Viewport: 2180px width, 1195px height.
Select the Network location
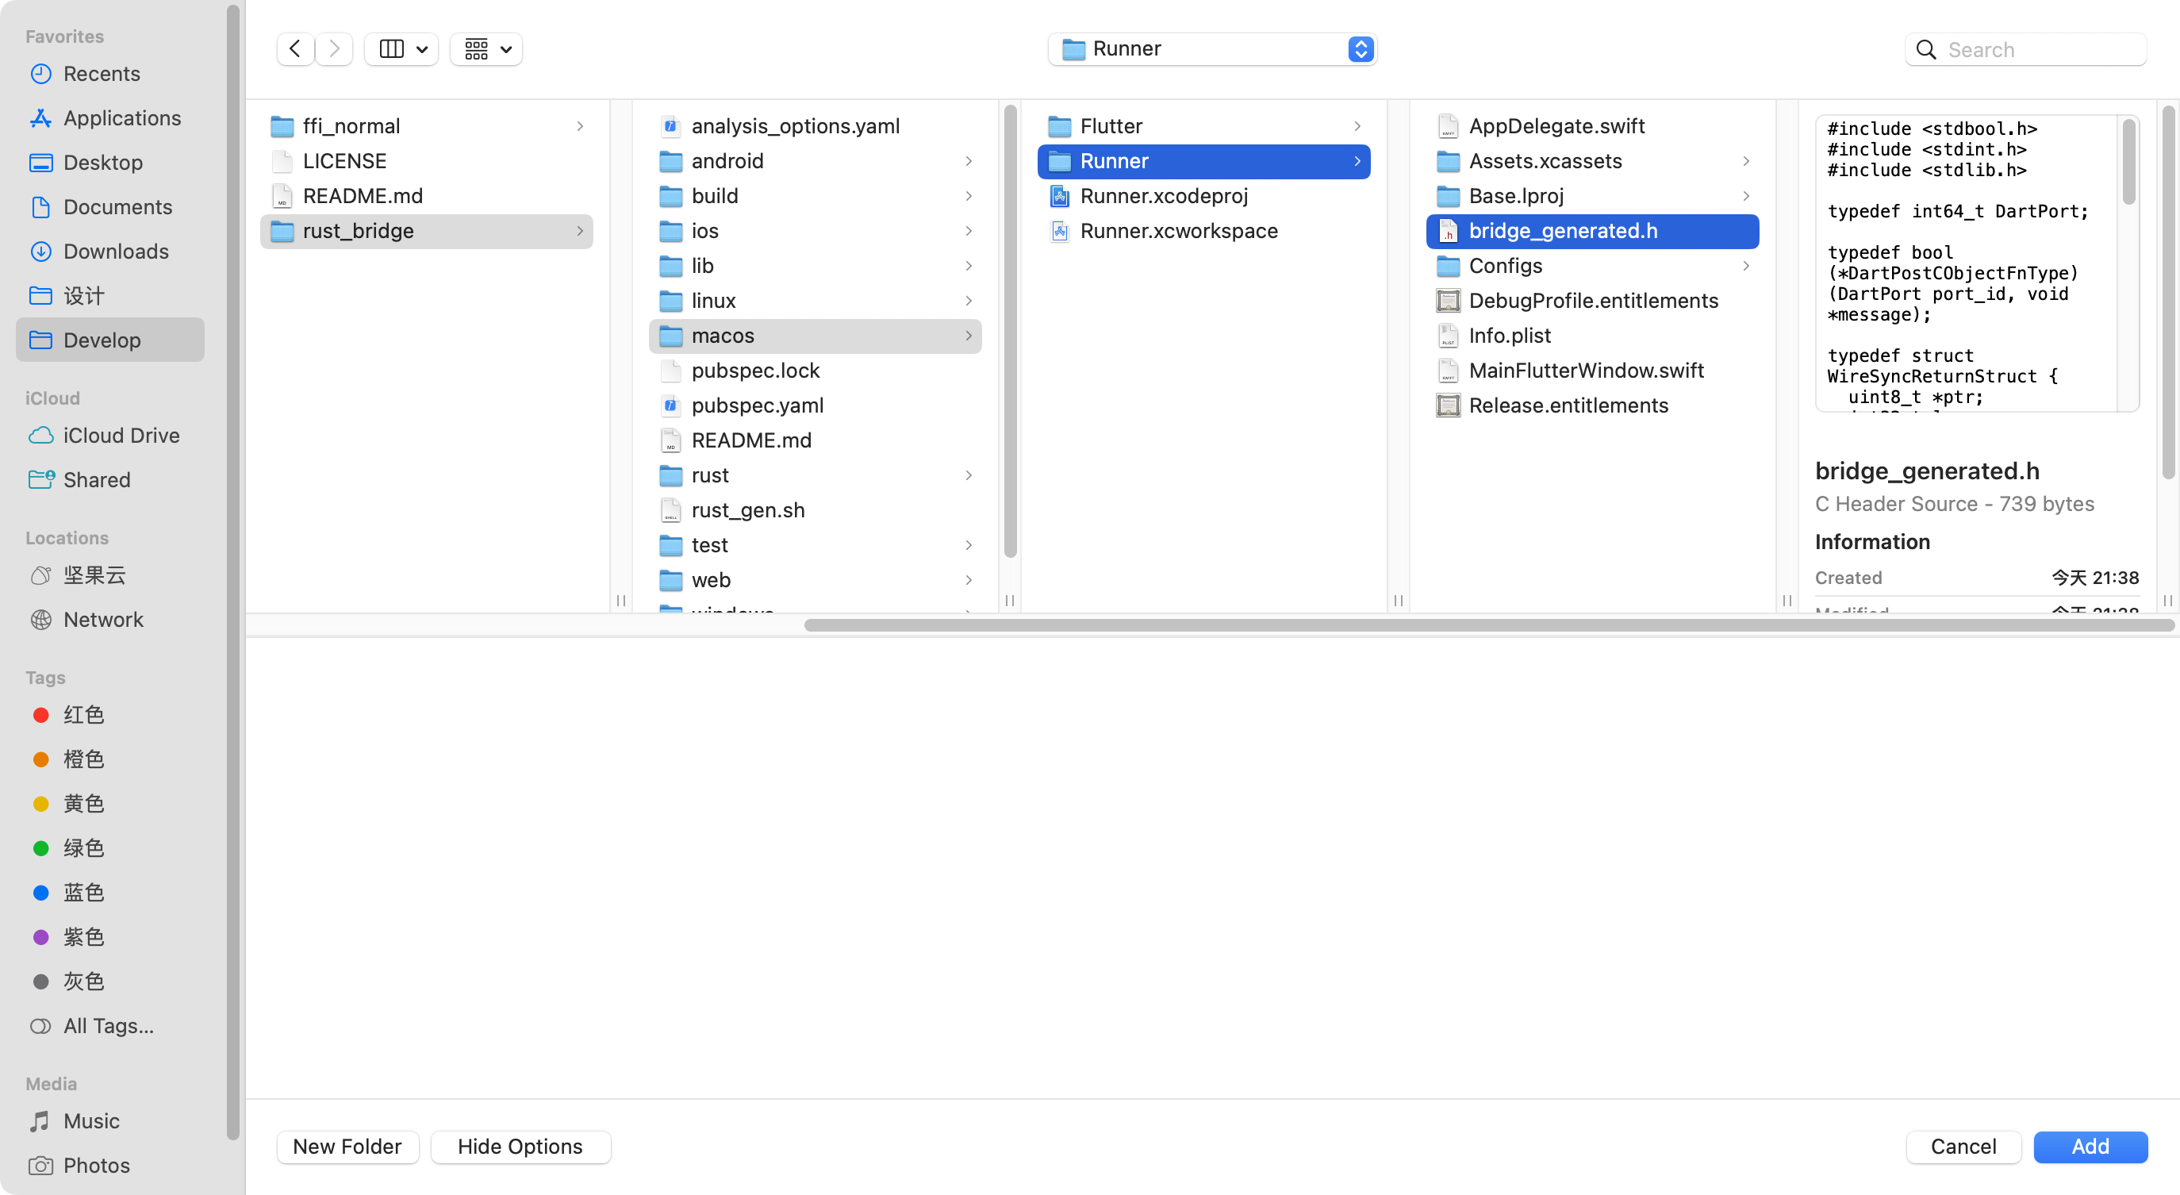tap(103, 620)
